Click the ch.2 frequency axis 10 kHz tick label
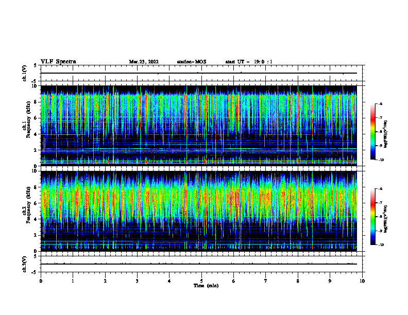The height and width of the screenshot is (315, 408). point(35,171)
